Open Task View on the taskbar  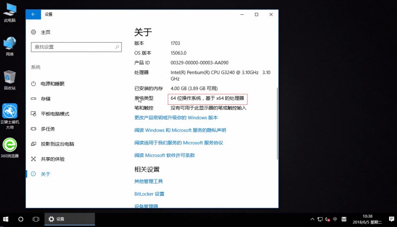(x=36, y=219)
